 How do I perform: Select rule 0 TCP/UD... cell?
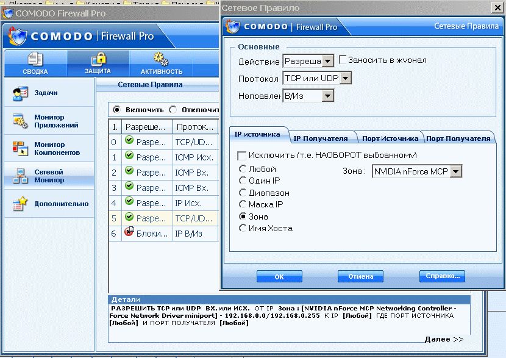(x=196, y=142)
